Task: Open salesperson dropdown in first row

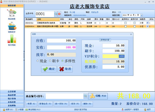Action: pyautogui.click(x=148, y=23)
